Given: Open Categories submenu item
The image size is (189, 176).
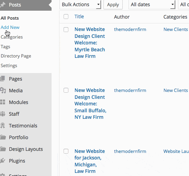Looking at the screenshot, I should tap(12, 37).
